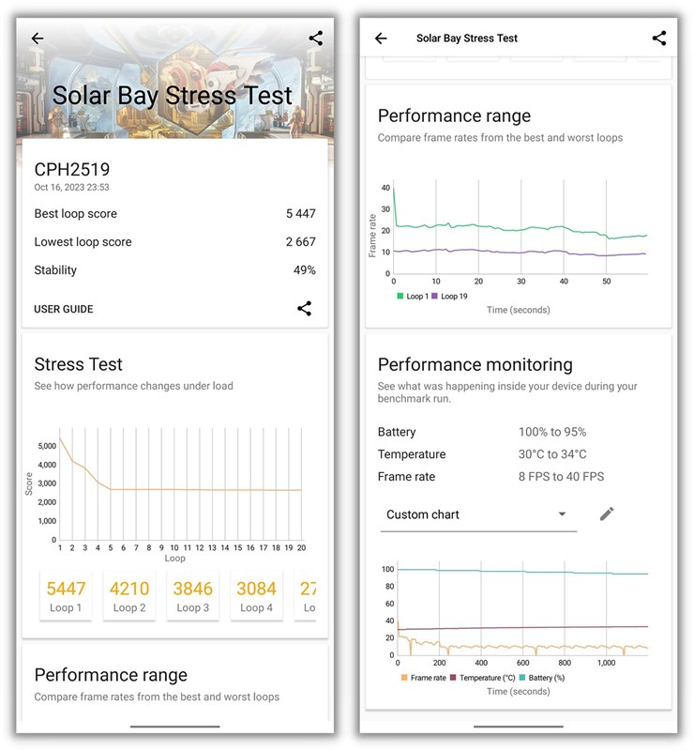Image resolution: width=694 pixels, height=751 pixels.
Task: Open the USER GUIDE link
Action: click(64, 310)
